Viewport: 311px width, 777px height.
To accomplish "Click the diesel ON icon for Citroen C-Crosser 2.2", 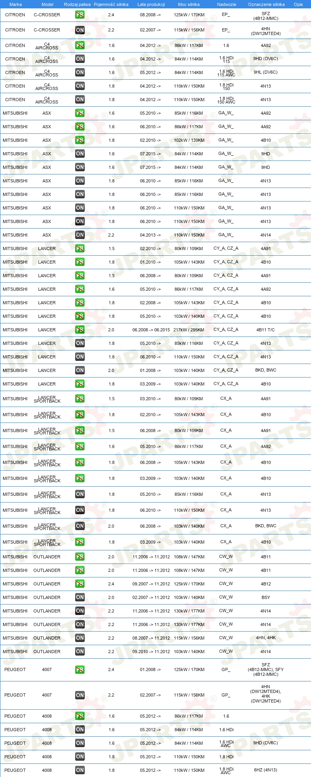I will pyautogui.click(x=80, y=30).
